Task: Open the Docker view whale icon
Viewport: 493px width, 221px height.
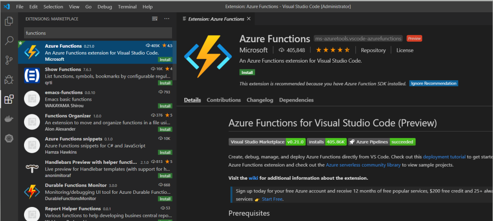Action: tap(9, 119)
